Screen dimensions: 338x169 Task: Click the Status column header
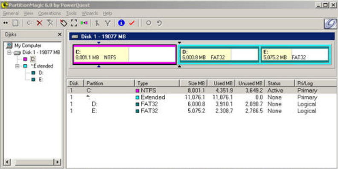tap(280, 83)
